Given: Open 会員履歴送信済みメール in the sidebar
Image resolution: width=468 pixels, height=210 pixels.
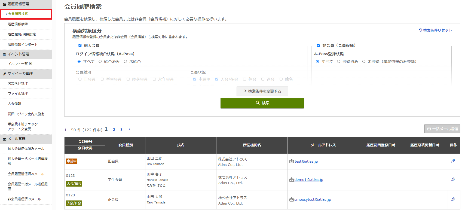Looking at the screenshot, I should [26, 174].
